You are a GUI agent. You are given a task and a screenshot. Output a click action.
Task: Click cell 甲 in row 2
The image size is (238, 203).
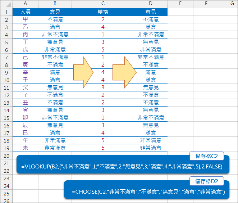click(26, 19)
